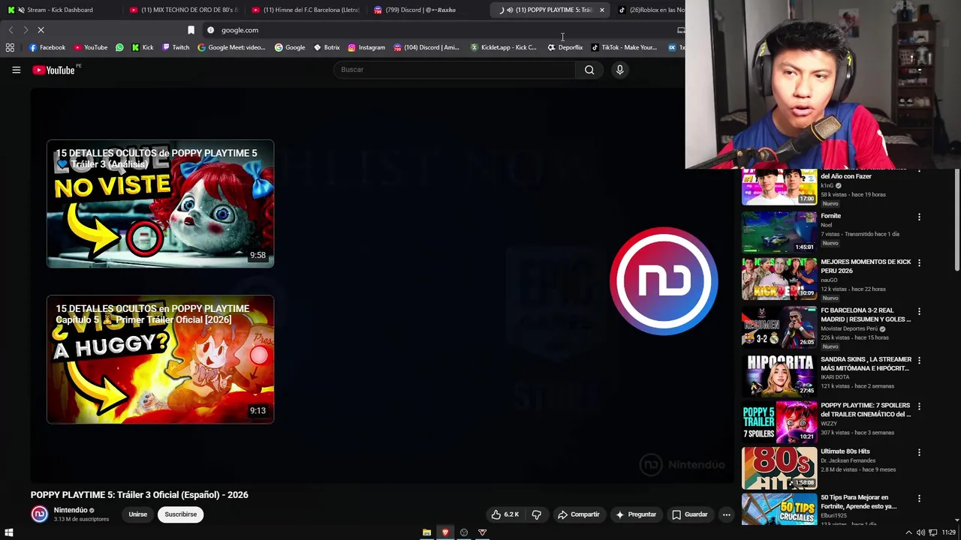Start voice search with microphone icon
The height and width of the screenshot is (540, 961).
pyautogui.click(x=619, y=70)
